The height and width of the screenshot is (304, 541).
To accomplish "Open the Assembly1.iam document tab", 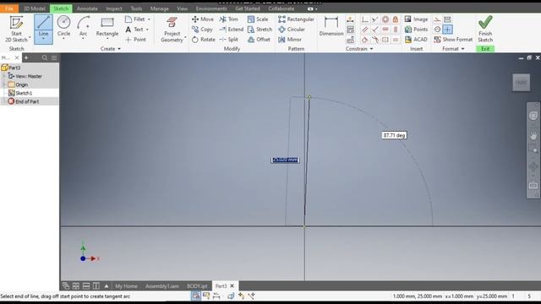I will pyautogui.click(x=162, y=286).
